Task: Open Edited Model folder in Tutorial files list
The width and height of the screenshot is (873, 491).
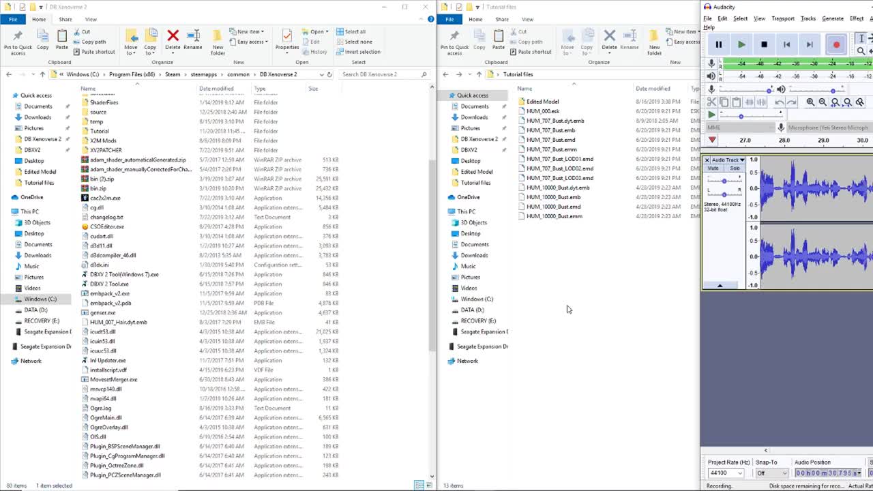Action: tap(542, 102)
